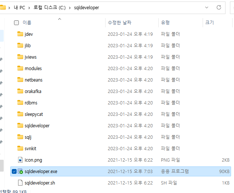The image size is (234, 193).
Task: Sort by the 이름 column header
Action: [x=27, y=23]
